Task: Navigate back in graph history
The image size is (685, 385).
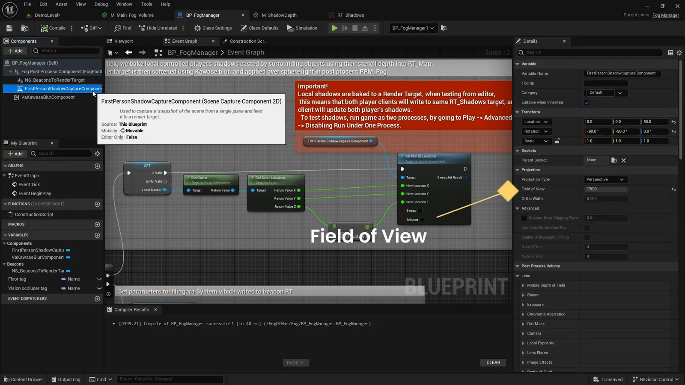Action: [128, 52]
